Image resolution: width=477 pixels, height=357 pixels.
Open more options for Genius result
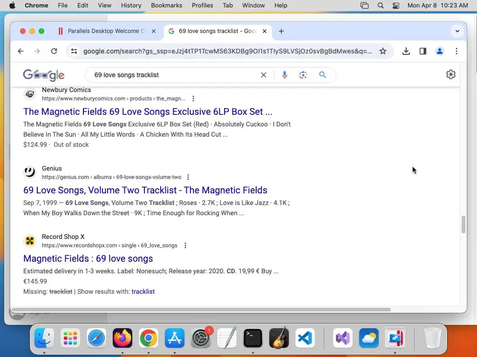point(188,177)
